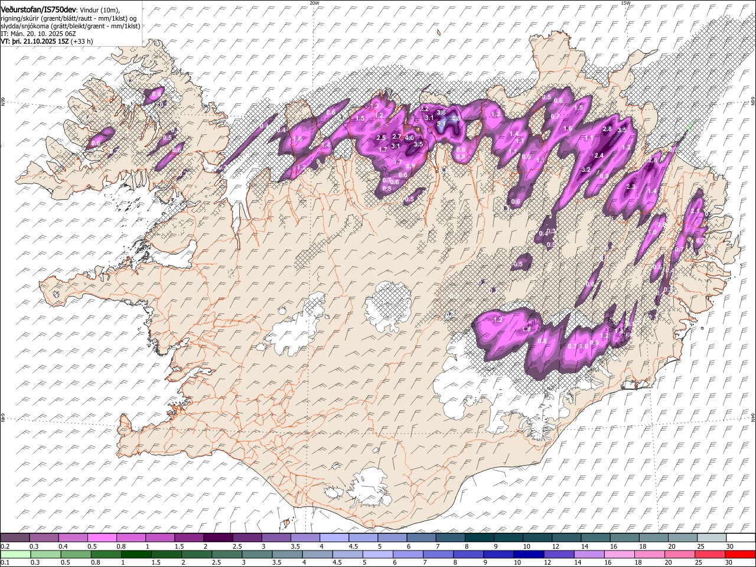Click the dark teal upper legend swatch at 8

pos(479,538)
